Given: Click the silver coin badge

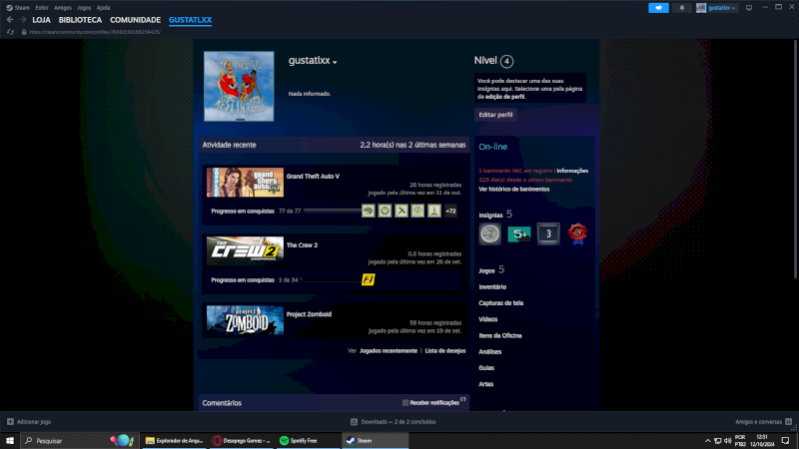Looking at the screenshot, I should [x=489, y=233].
